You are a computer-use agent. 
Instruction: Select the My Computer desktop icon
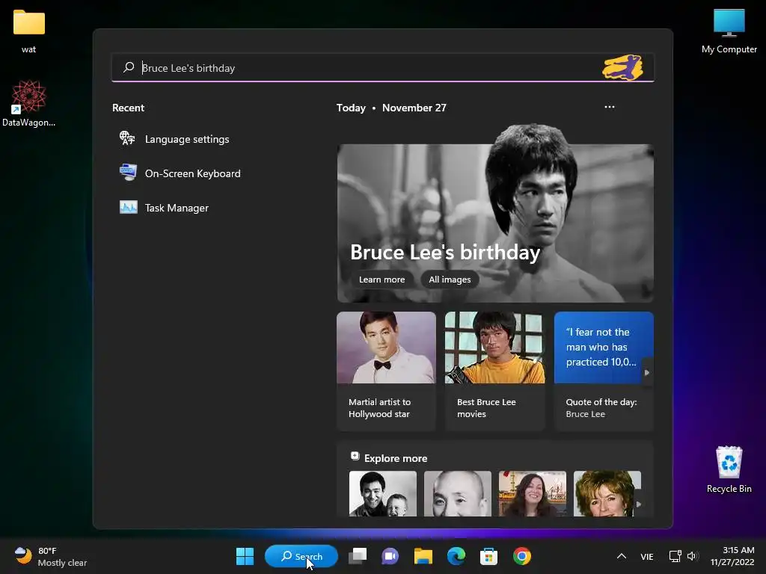[x=729, y=31]
